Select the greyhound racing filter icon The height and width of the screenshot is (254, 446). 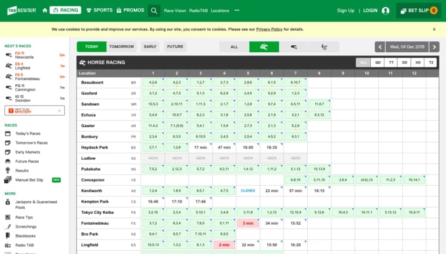[x=294, y=47]
